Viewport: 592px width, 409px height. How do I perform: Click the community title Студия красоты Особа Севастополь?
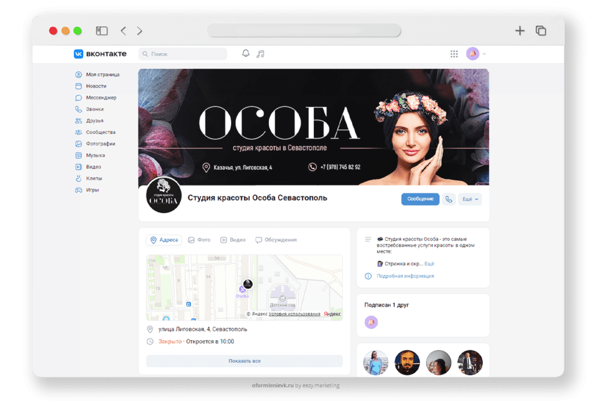pos(257,198)
